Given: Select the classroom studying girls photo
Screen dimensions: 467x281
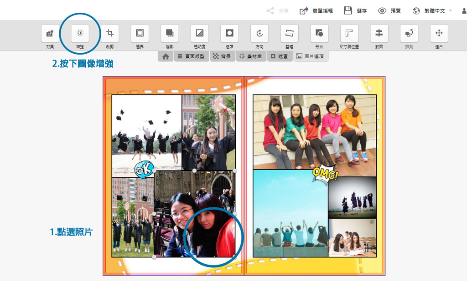Looking at the screenshot, I should [x=353, y=238].
